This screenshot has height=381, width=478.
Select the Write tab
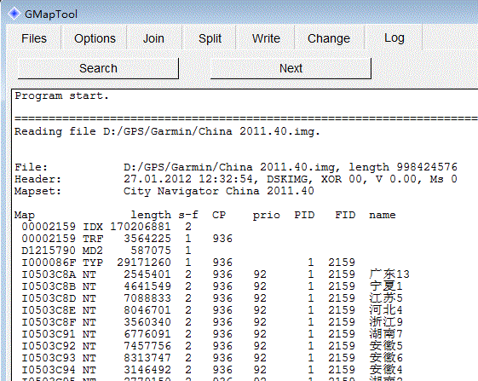[x=266, y=38]
